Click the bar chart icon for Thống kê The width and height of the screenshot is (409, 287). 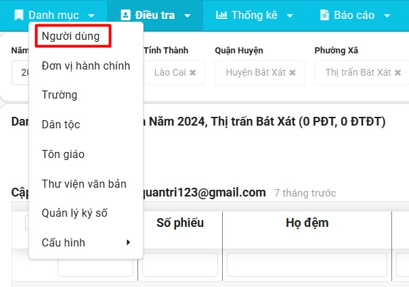coord(221,15)
